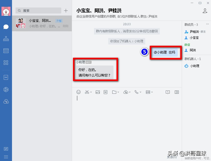Screen dimensions: 211x161
Task: Open the 群成员 more options (...) menu
Action: point(207,23)
